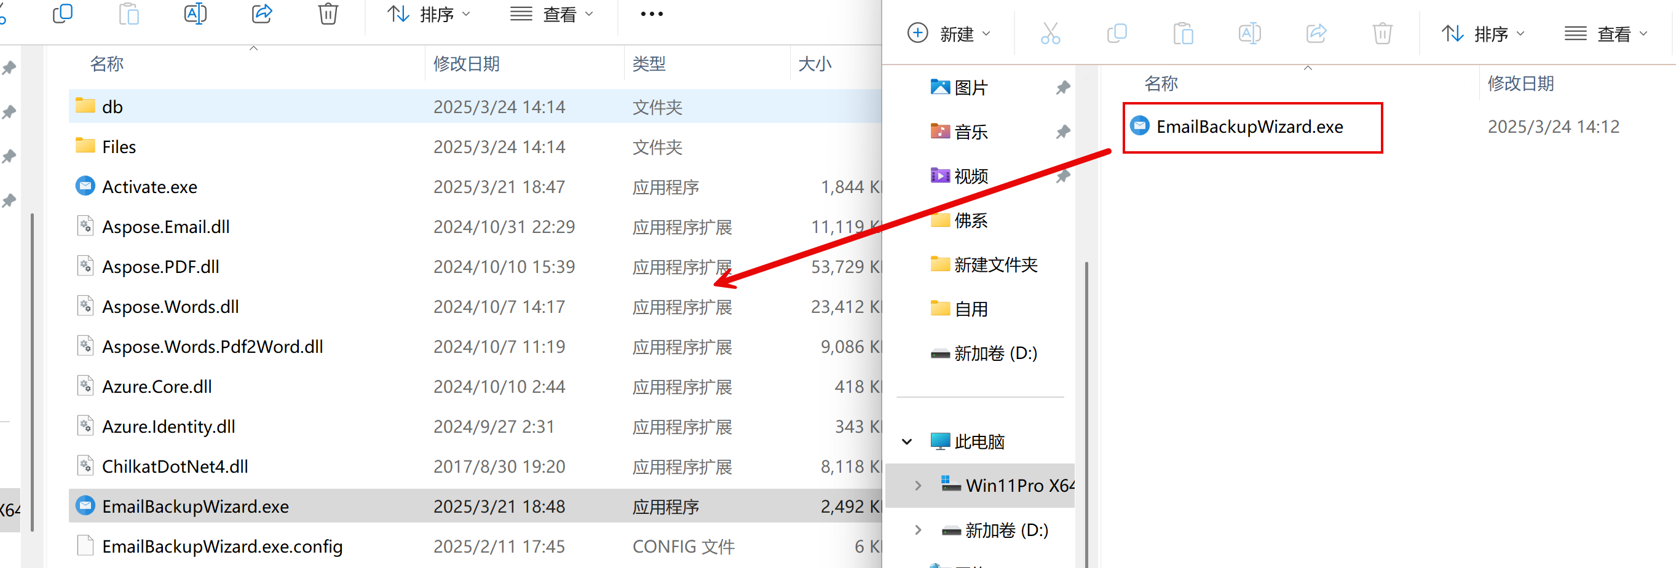This screenshot has width=1676, height=568.
Task: Click the cut scissors icon in right window
Action: [x=1050, y=33]
